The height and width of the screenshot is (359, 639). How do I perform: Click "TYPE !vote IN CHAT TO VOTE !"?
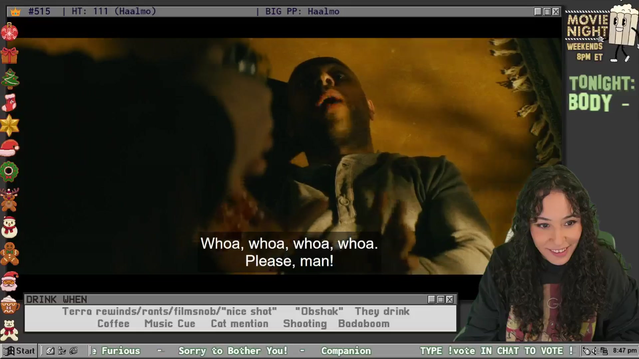497,351
